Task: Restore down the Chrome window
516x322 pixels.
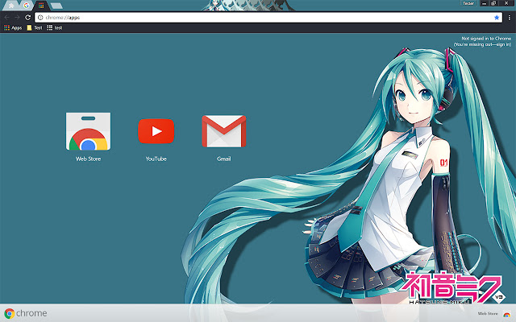Action: [493, 3]
